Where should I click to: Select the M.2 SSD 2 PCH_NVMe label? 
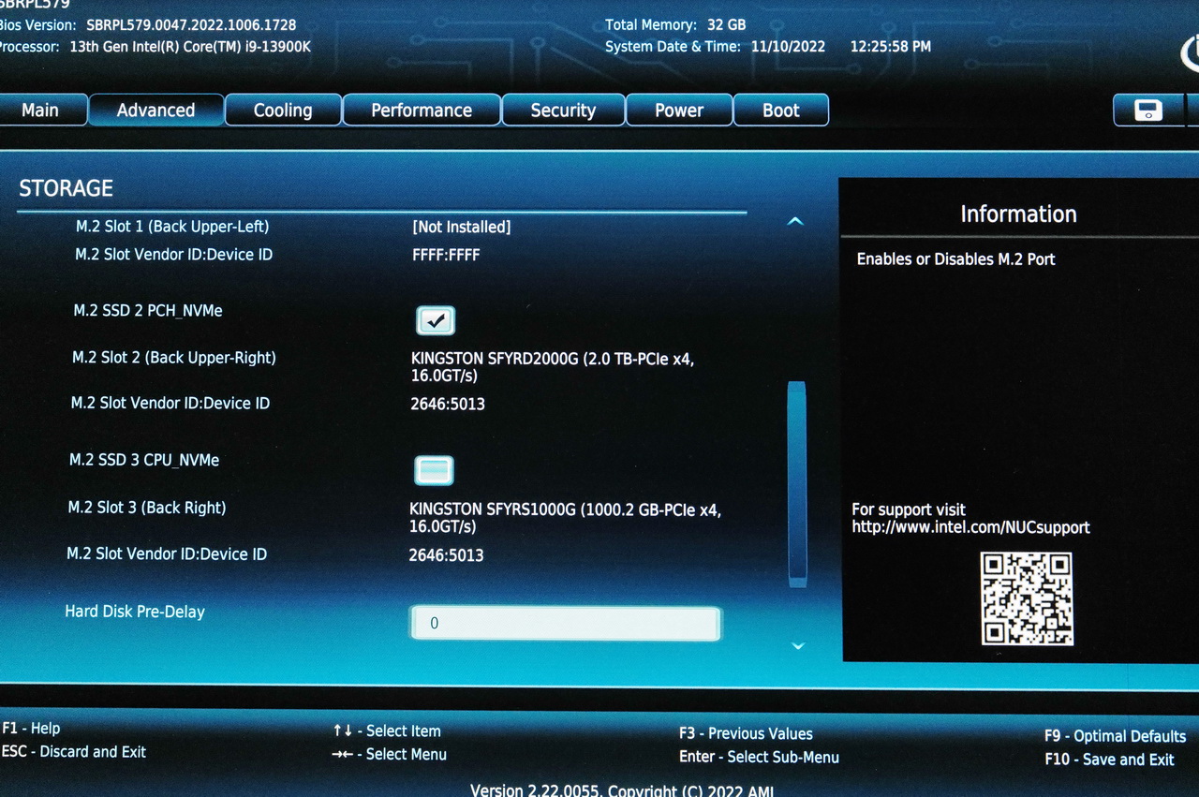[x=148, y=310]
